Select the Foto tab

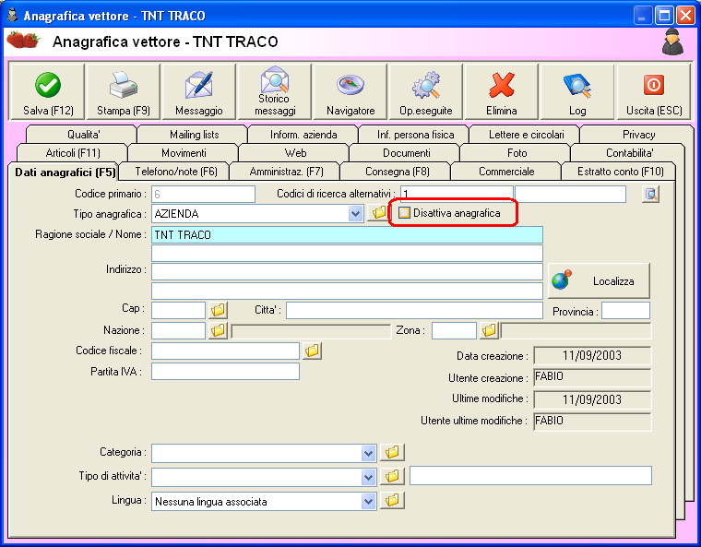pyautogui.click(x=517, y=153)
